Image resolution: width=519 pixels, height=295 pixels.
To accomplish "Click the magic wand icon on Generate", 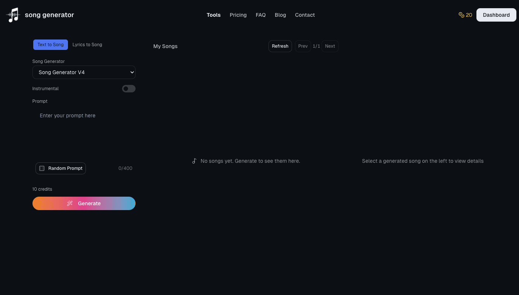I will [70, 203].
